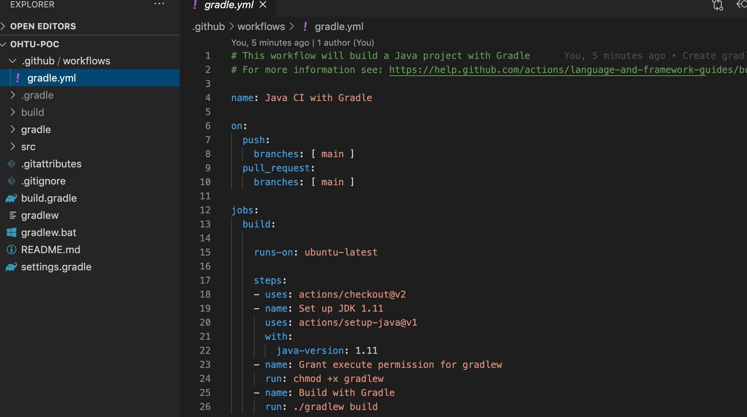Click the Windows icon beside gradlew.bat
Viewport: 747px width, 417px height.
tap(12, 232)
